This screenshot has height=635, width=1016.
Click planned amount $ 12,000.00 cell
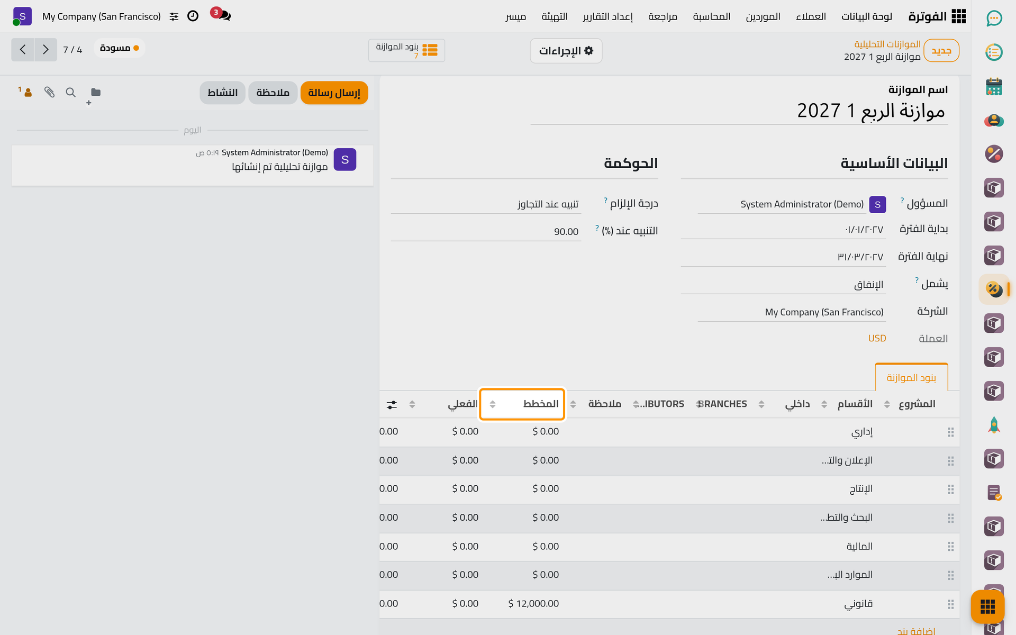coord(533,604)
